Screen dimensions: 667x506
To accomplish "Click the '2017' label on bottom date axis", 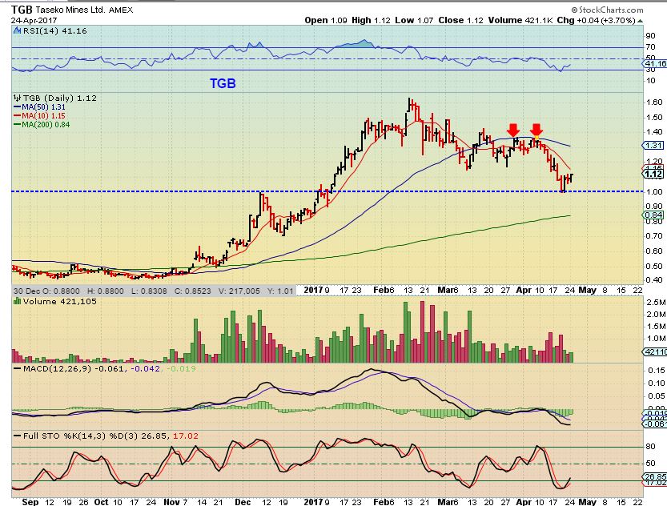I will (314, 502).
